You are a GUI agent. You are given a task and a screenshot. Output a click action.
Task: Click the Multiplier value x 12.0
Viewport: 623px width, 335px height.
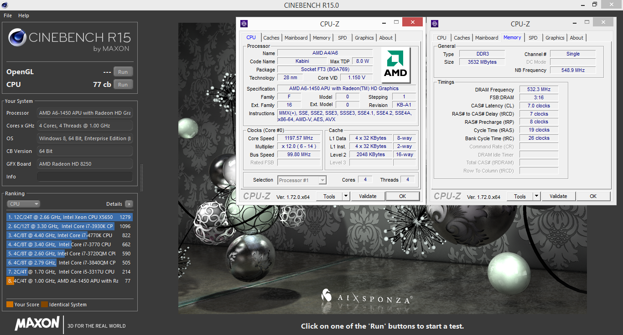(299, 147)
